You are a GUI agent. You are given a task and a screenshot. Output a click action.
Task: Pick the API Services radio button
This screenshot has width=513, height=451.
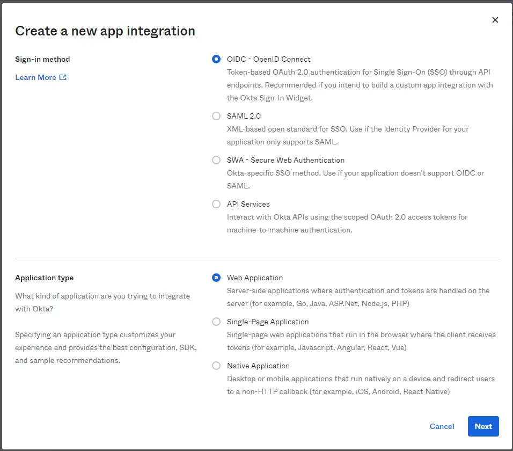(216, 204)
